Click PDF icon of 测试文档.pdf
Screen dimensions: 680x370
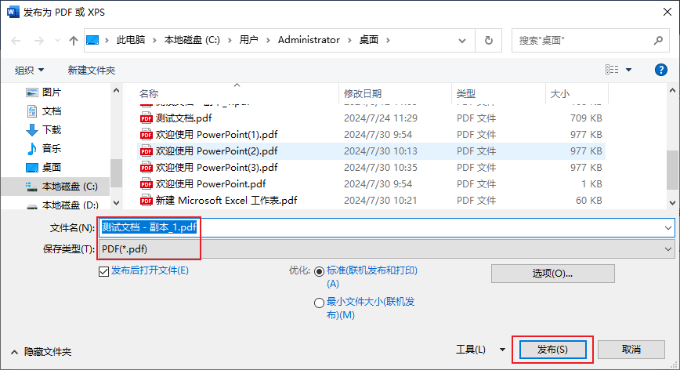(146, 118)
